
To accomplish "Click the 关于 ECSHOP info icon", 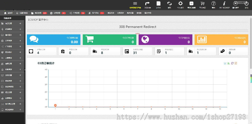I will pyautogui.click(x=224, y=4).
